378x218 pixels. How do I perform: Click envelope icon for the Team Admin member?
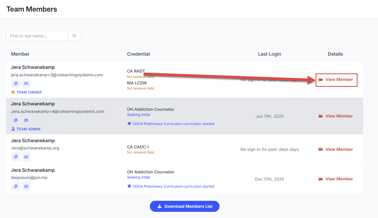click(x=26, y=120)
